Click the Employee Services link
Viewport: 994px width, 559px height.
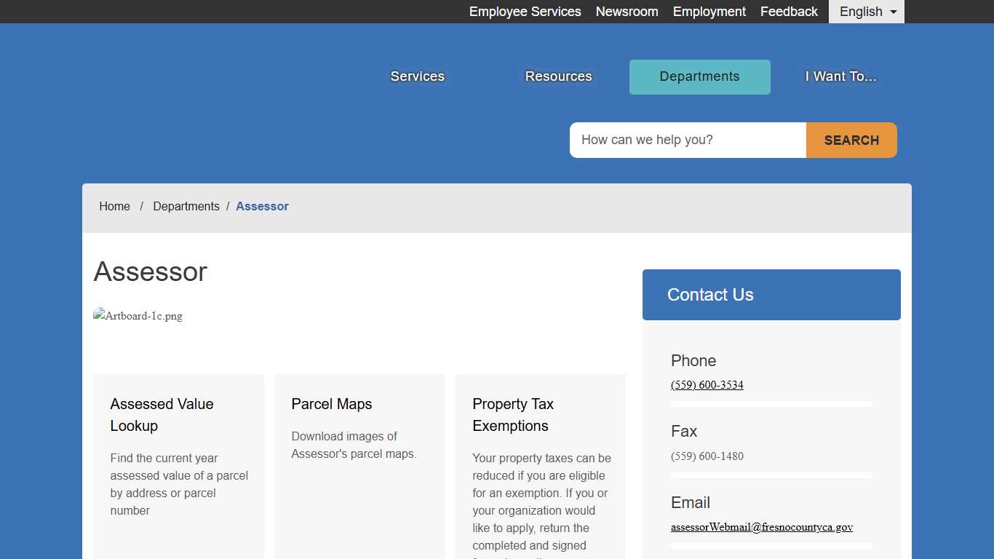(525, 12)
